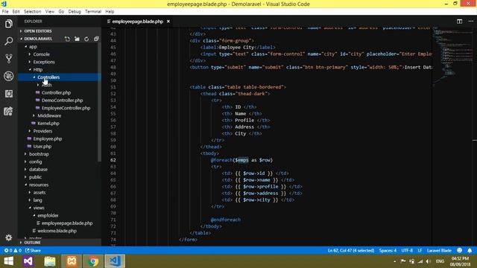Click Ln 62, Col 47 cursor position
The image size is (477, 268).
click(351, 250)
